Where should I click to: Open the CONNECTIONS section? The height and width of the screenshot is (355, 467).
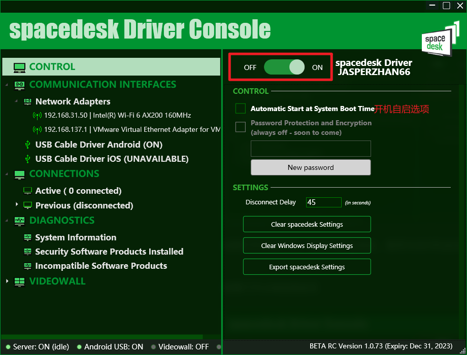click(x=64, y=174)
